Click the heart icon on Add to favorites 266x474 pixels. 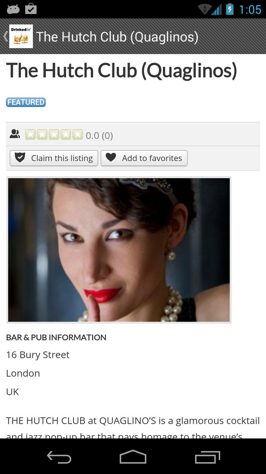(x=111, y=158)
